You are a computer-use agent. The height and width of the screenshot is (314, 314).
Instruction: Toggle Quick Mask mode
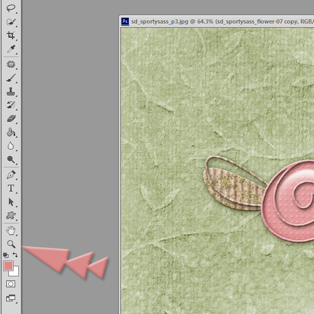click(x=11, y=284)
